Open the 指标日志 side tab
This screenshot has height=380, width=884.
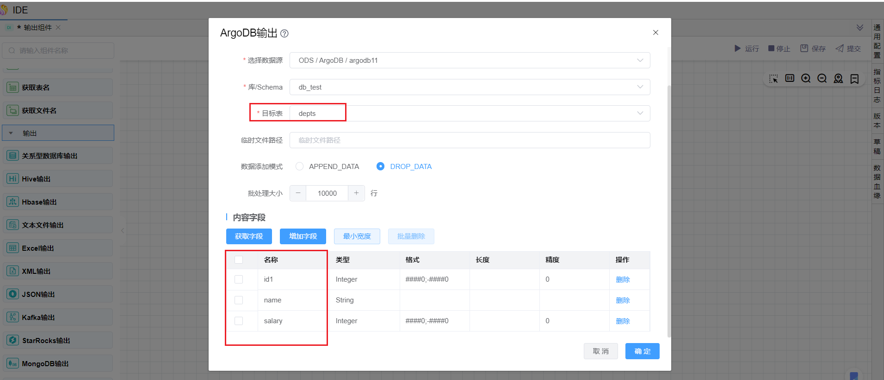877,86
